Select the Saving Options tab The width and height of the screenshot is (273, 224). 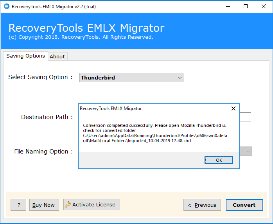click(25, 56)
